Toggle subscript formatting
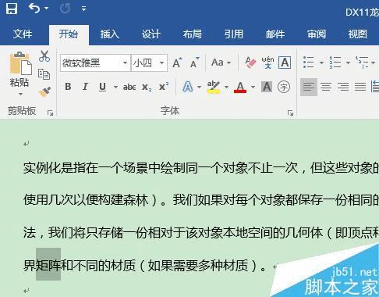The image size is (379, 297). click(147, 87)
